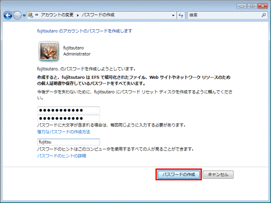Open パスワードのヒントの詳細 link
The width and height of the screenshot is (271, 203).
click(x=62, y=156)
